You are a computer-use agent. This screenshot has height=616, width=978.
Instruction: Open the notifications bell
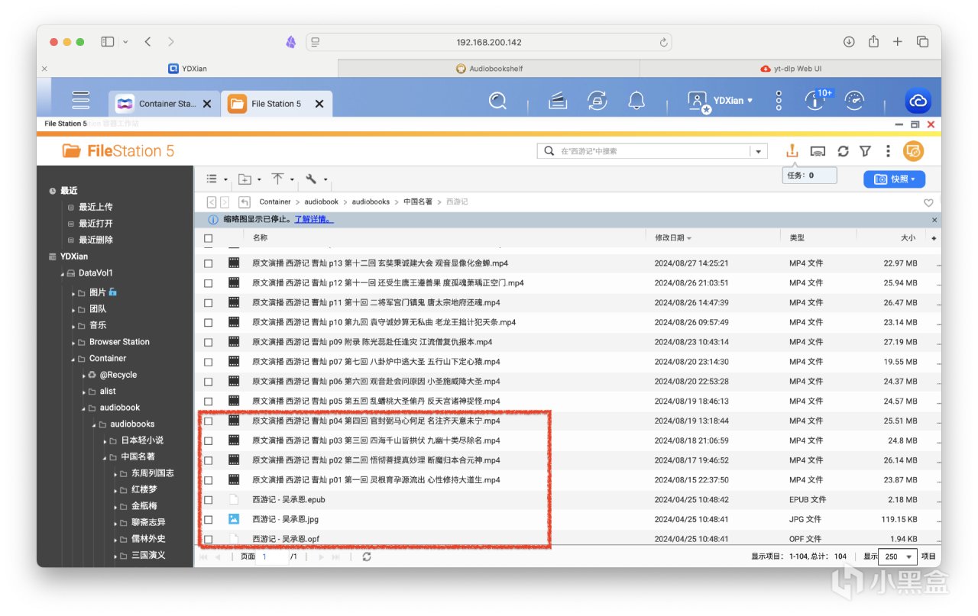[636, 100]
